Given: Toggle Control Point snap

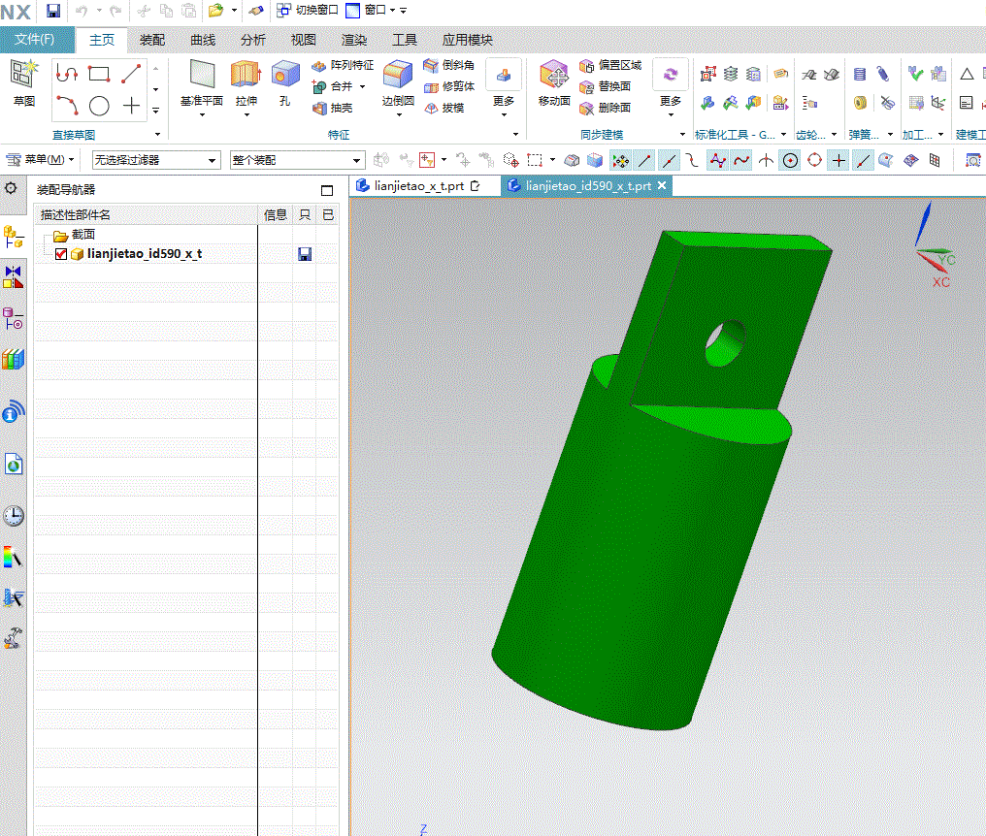Looking at the screenshot, I should pos(692,161).
